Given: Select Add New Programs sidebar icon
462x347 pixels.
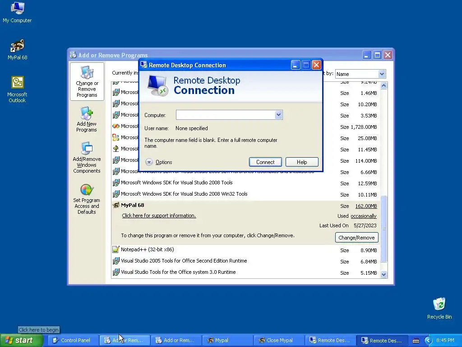Looking at the screenshot, I should point(87,119).
